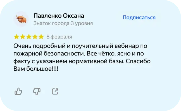The image size is (181, 111).
Task: Click the closing line Вам большое!!!!
Action: pyautogui.click(x=36, y=69)
